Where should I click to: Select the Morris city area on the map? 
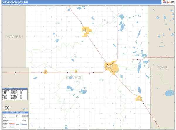(x=111, y=67)
